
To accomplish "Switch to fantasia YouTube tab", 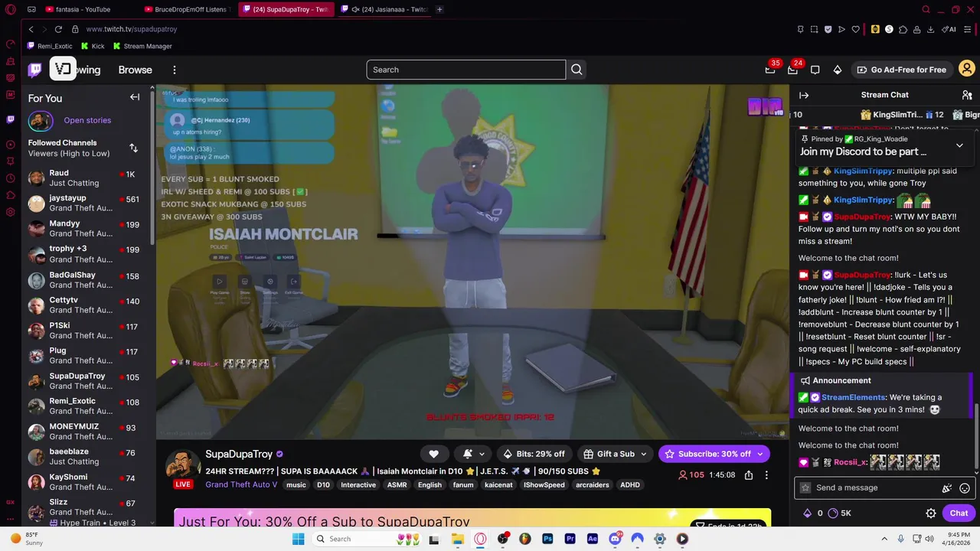I will [84, 9].
